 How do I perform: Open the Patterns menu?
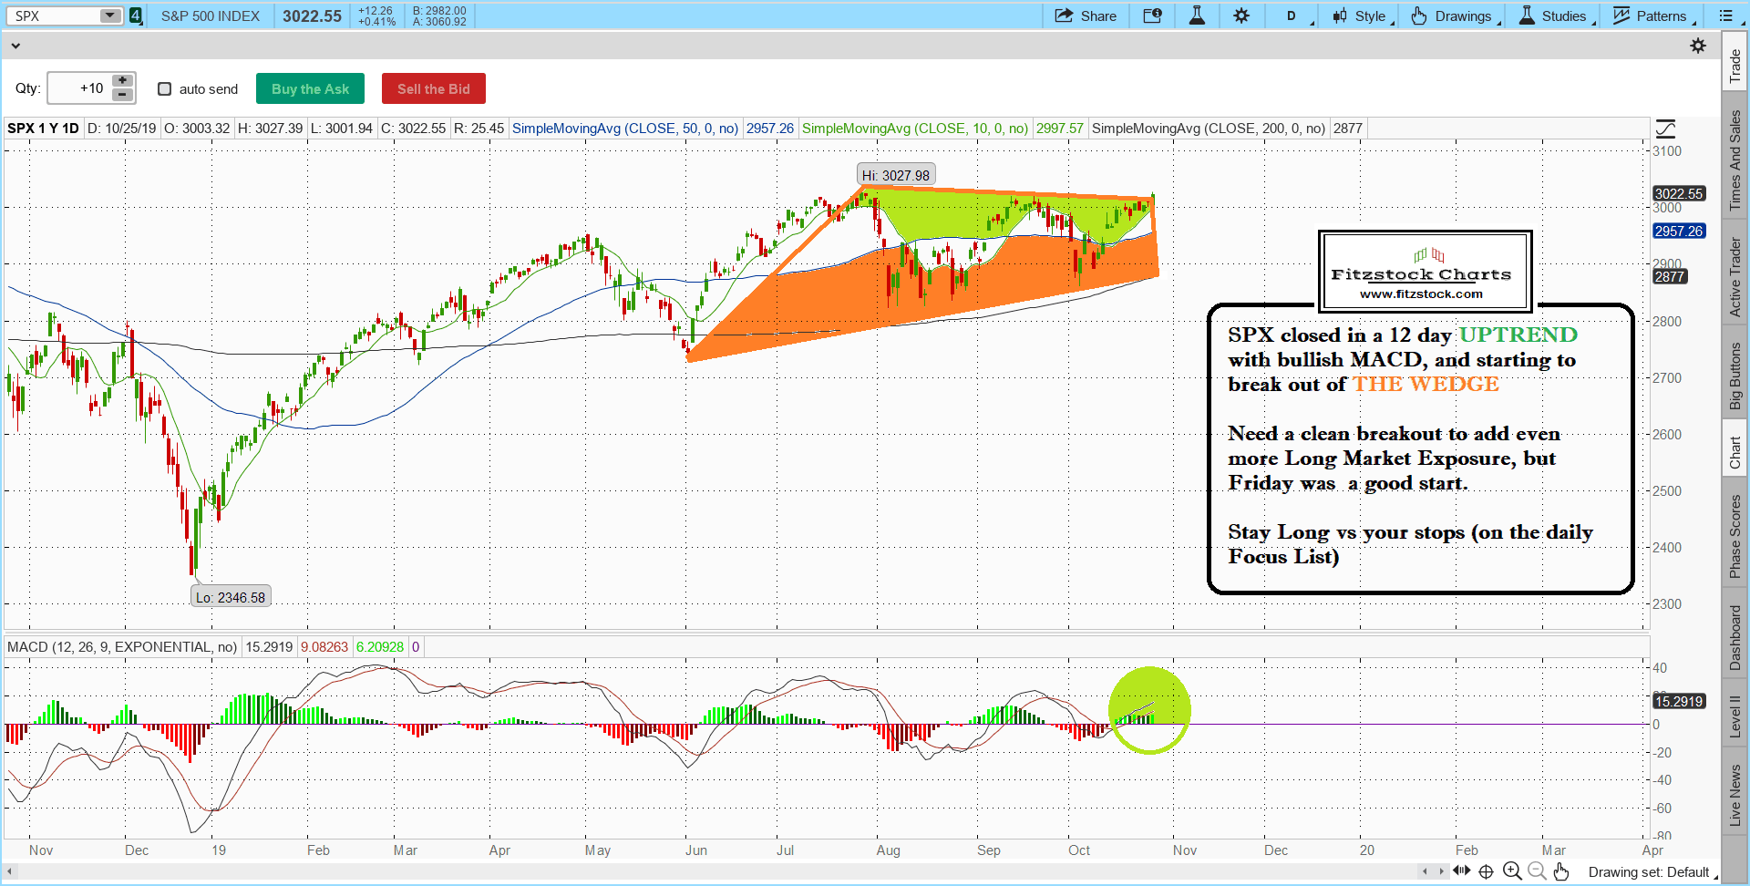pos(1652,15)
